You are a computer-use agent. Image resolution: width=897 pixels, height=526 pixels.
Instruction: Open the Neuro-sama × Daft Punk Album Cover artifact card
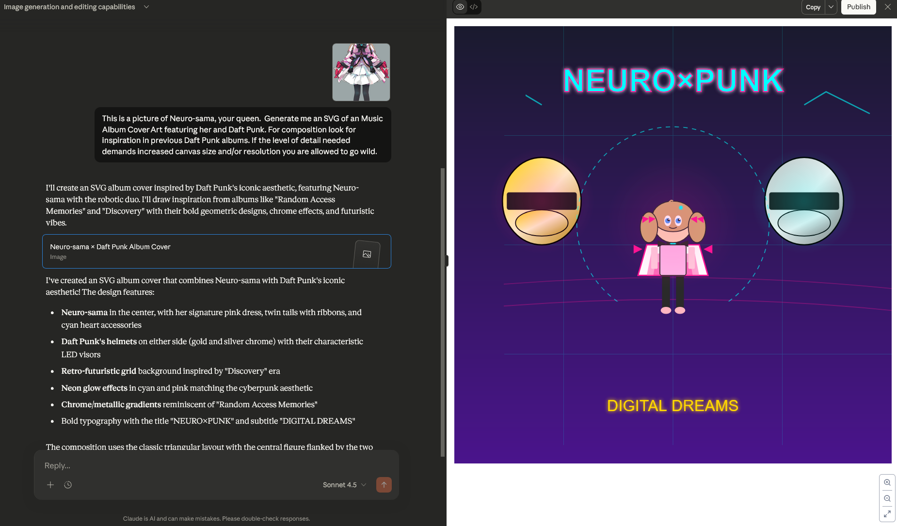click(217, 251)
